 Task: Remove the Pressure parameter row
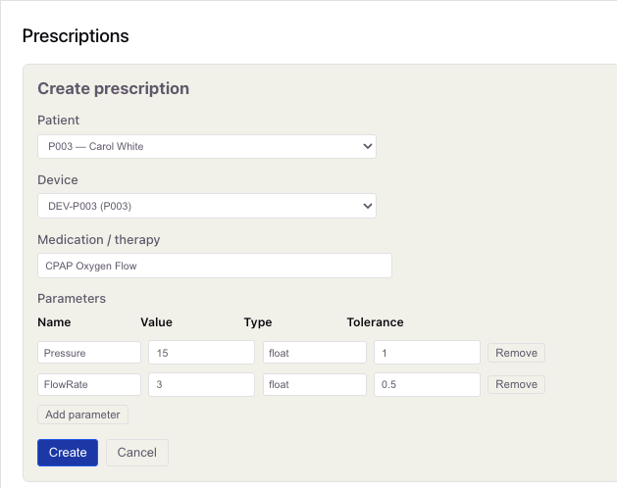tap(516, 353)
